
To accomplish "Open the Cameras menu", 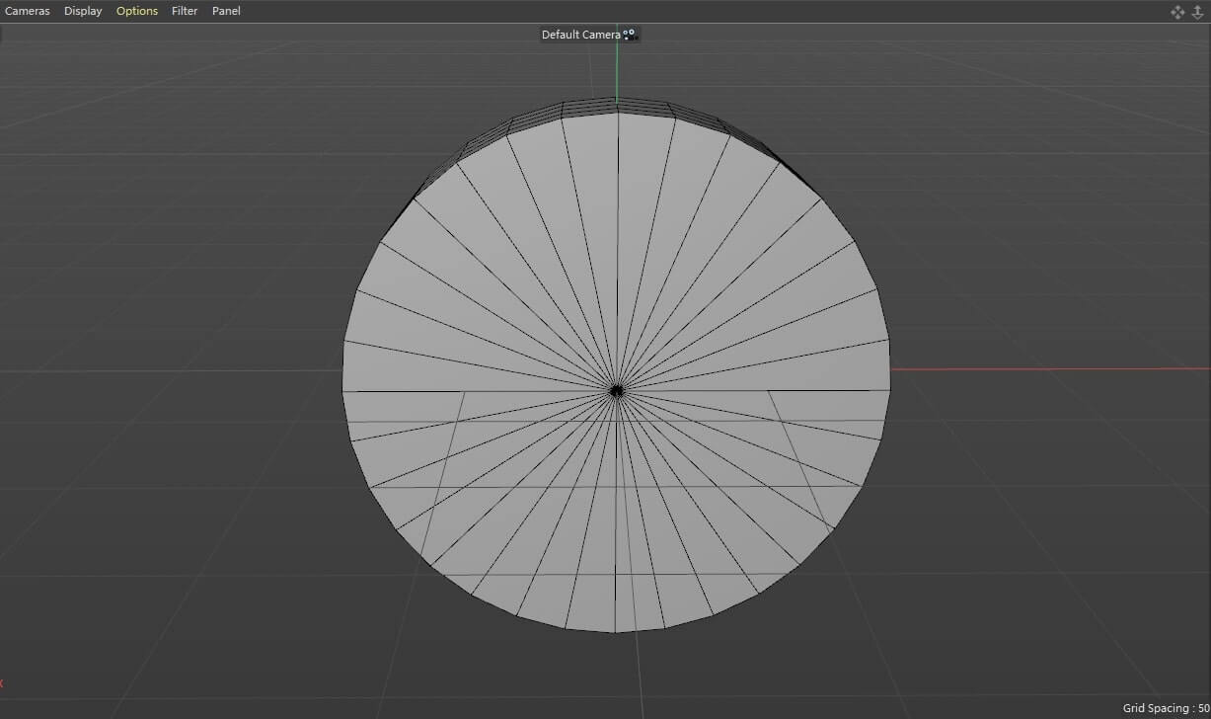I will (27, 11).
